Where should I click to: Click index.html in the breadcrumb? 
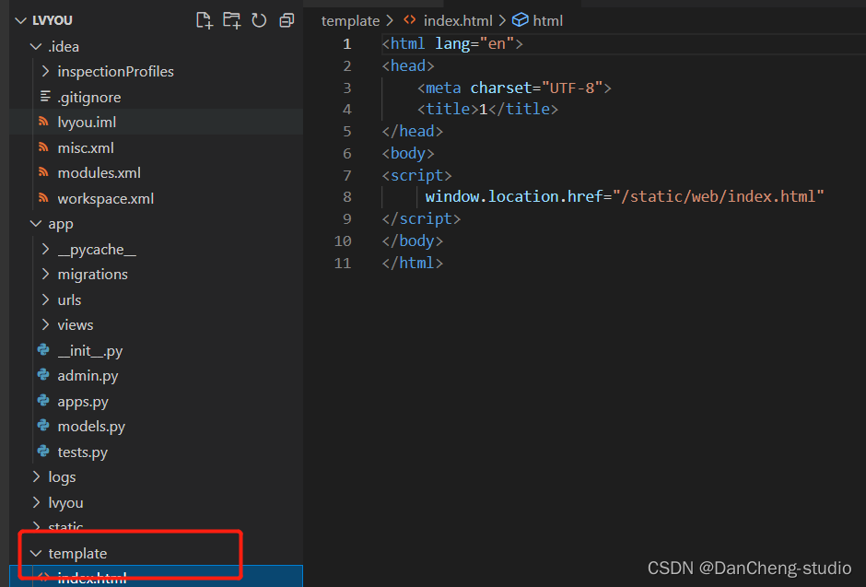pos(458,21)
